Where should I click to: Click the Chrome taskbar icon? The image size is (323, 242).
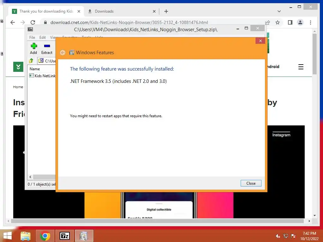pos(45,236)
